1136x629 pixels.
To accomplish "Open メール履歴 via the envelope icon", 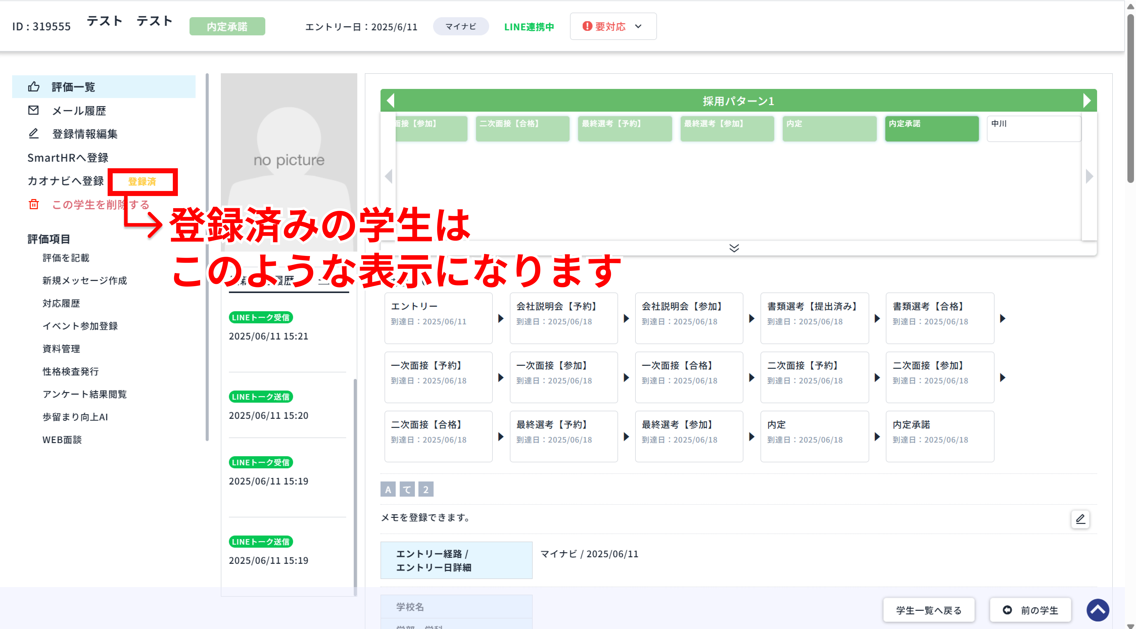I will [x=34, y=110].
